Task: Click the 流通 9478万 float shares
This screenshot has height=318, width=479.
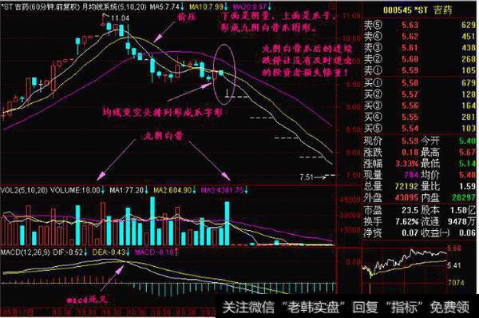Action: coord(449,221)
